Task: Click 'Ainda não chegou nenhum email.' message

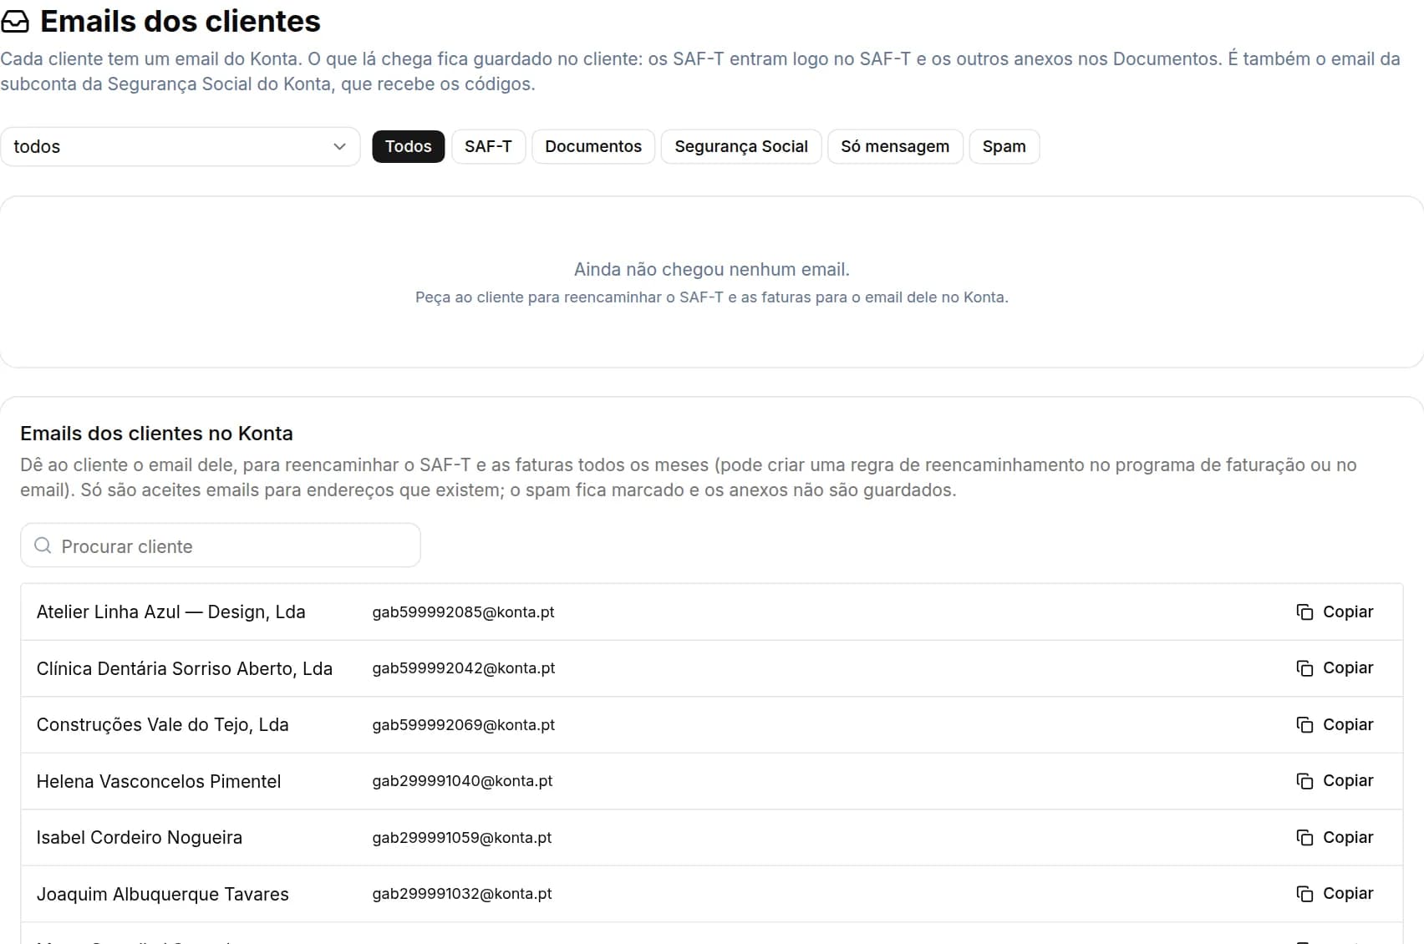Action: [712, 269]
